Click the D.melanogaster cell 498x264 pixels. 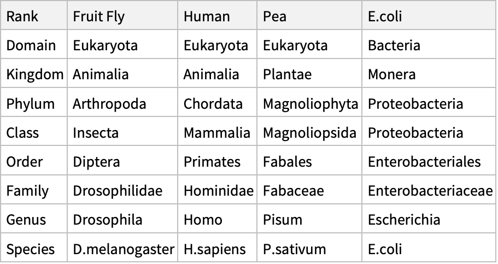pos(122,248)
